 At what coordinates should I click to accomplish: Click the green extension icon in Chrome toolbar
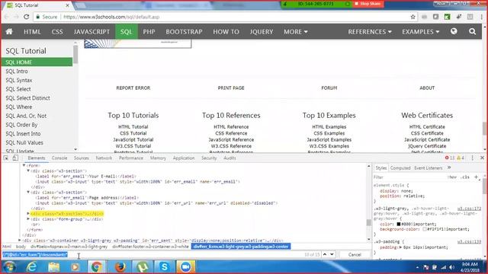click(x=448, y=17)
